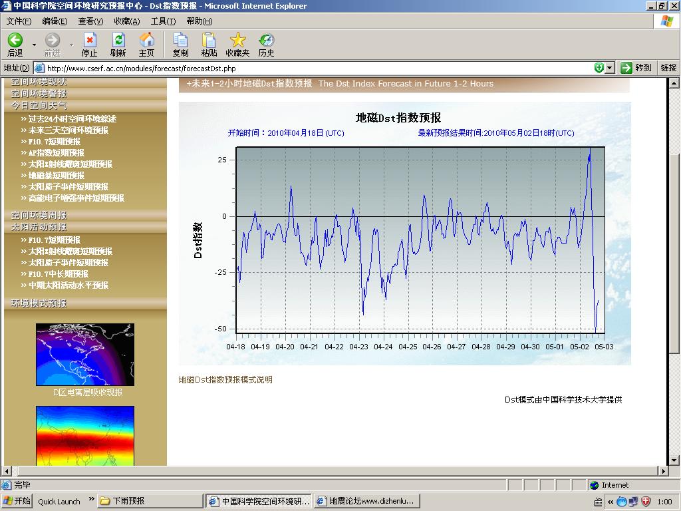Select 太阳活动预报 sidebar section

39,227
